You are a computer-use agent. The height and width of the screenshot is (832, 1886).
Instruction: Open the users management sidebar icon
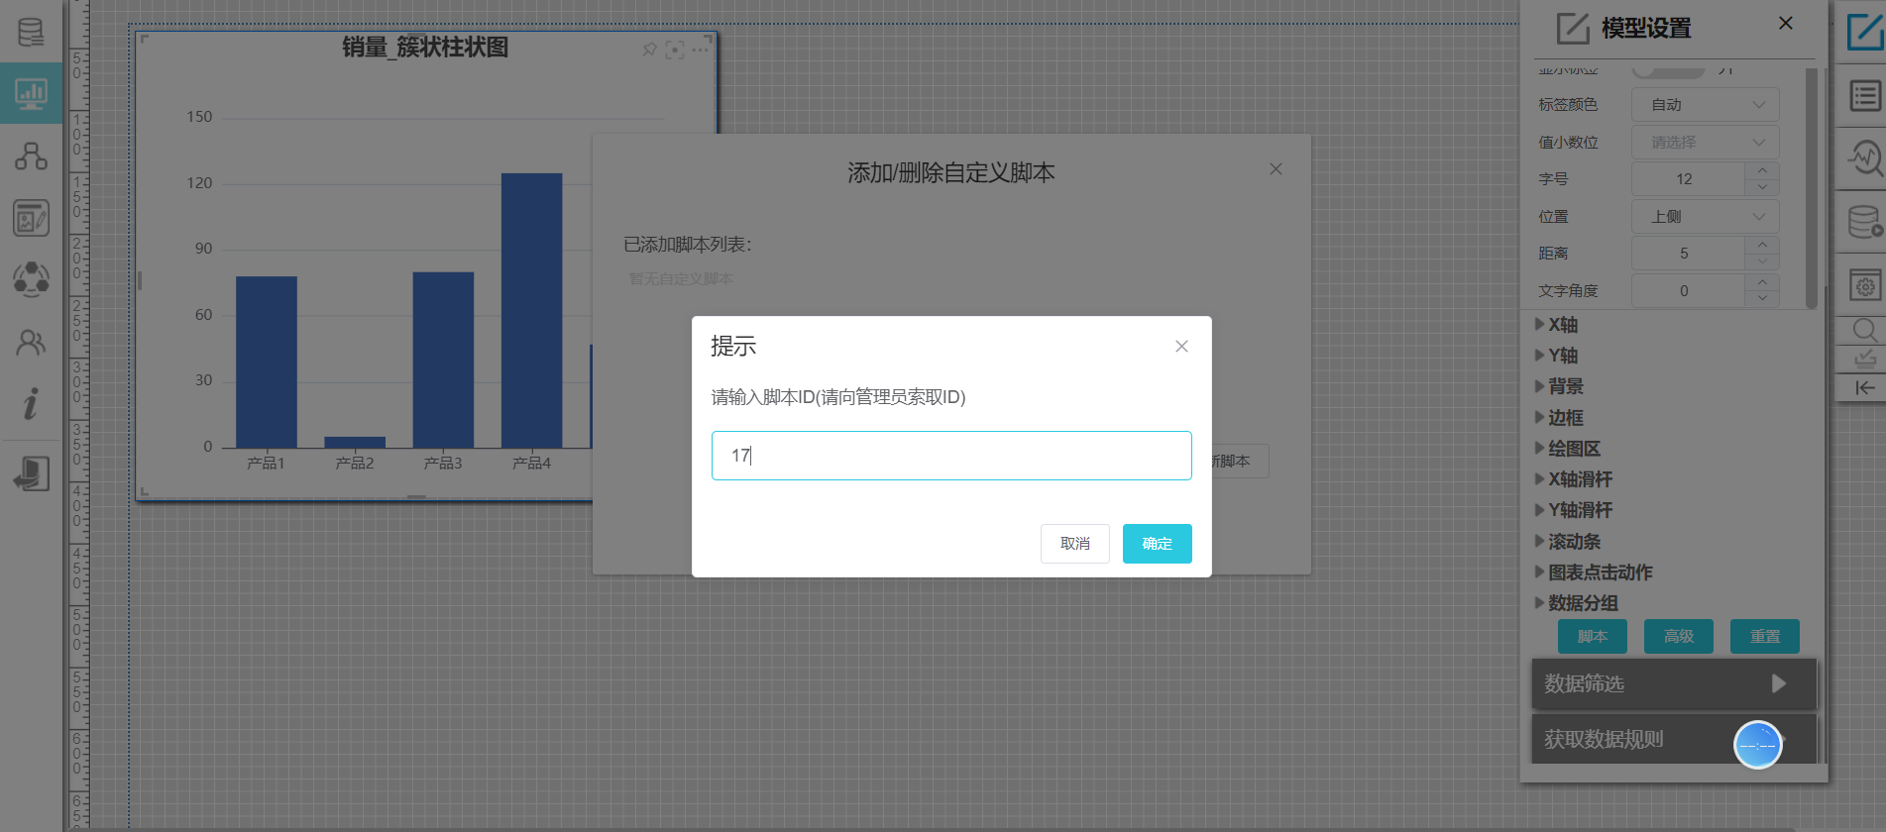(31, 343)
